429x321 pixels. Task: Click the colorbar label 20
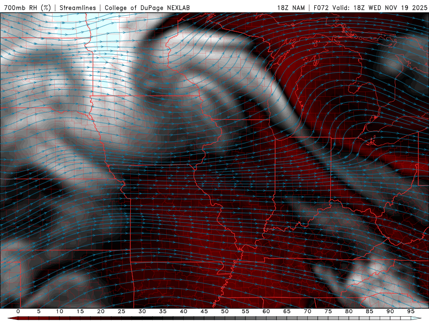click(101, 311)
